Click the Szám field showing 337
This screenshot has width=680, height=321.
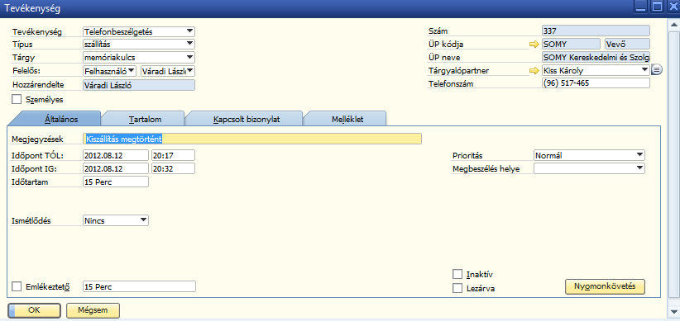point(596,31)
